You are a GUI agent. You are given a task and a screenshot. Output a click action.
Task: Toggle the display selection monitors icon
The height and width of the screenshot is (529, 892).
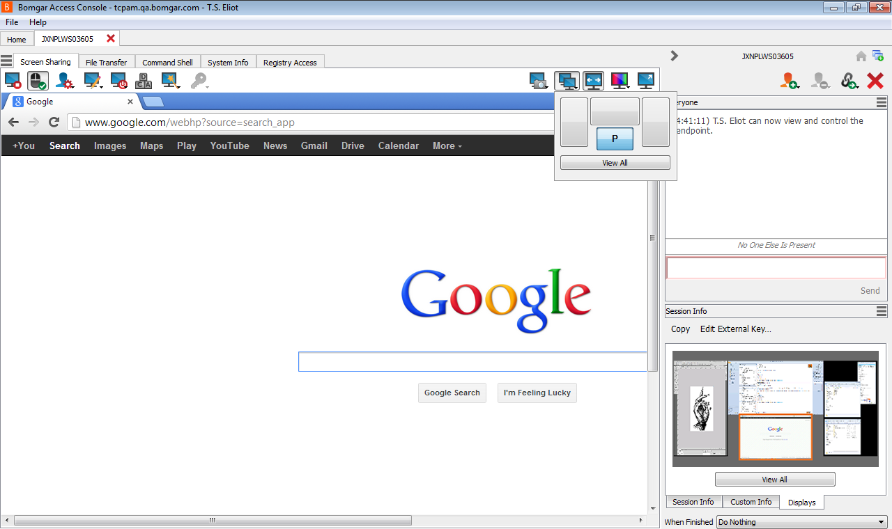pos(567,81)
